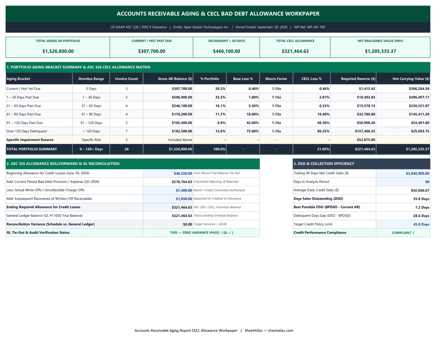Select the 'COMPLIANT ✓' status cell
This screenshot has width=436, height=338.
point(403,233)
